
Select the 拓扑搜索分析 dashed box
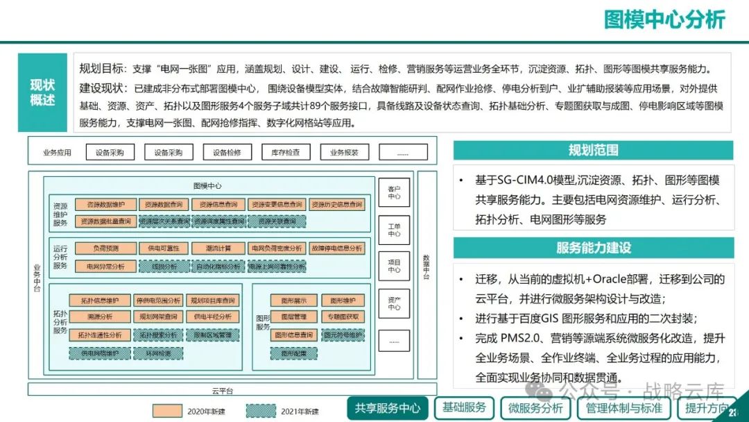(x=158, y=335)
